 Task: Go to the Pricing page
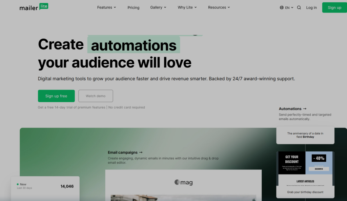pyautogui.click(x=134, y=7)
